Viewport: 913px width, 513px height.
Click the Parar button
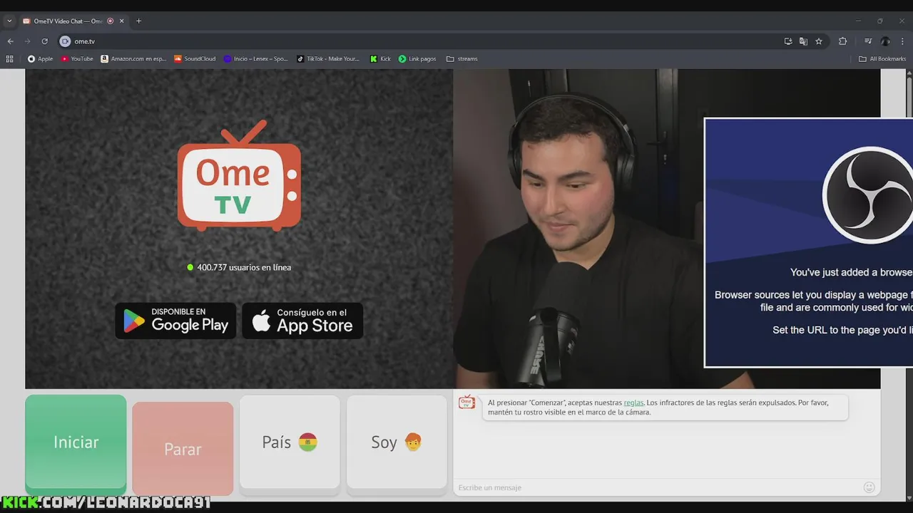click(x=183, y=449)
